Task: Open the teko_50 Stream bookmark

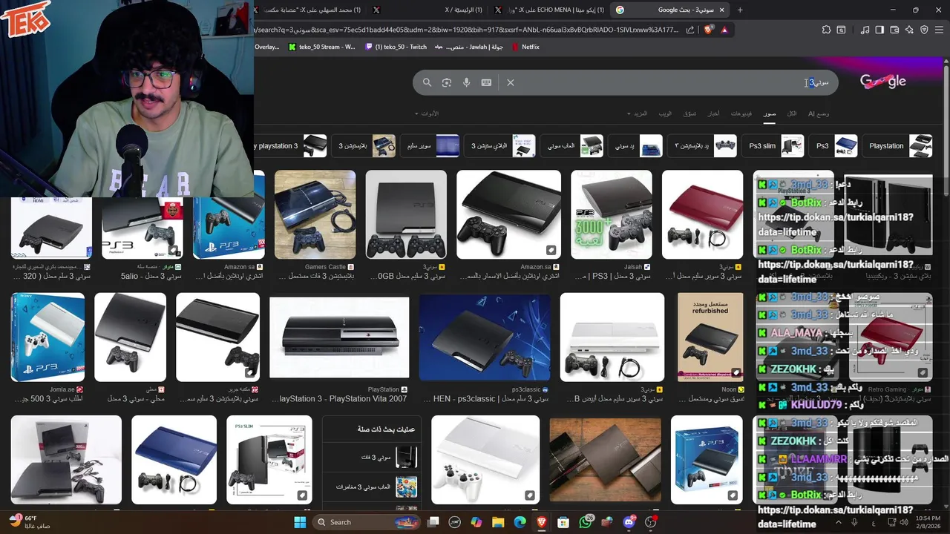Action: (321, 47)
